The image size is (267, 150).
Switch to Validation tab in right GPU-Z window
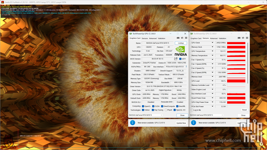[x=222, y=38]
